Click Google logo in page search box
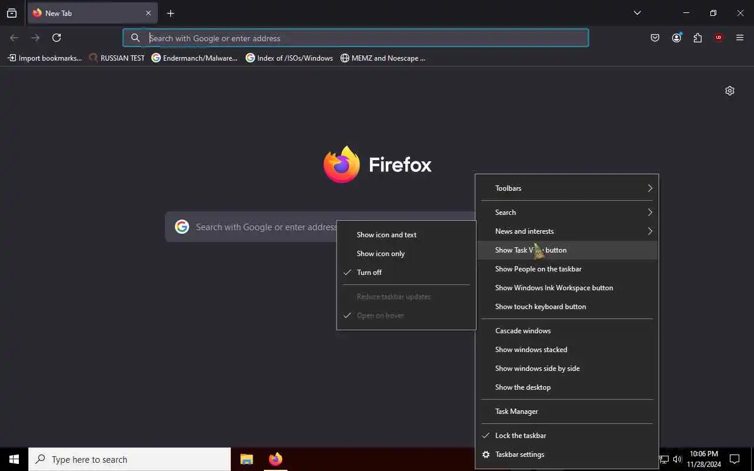Viewport: 754px width, 471px height. tap(182, 227)
